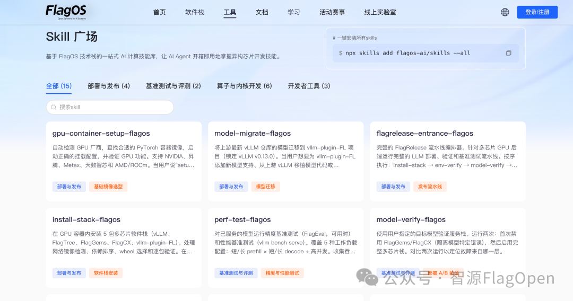Click 部署与发布 tag on install-stack-flagos card
Viewport: 573px width, 301px height.
click(69, 273)
